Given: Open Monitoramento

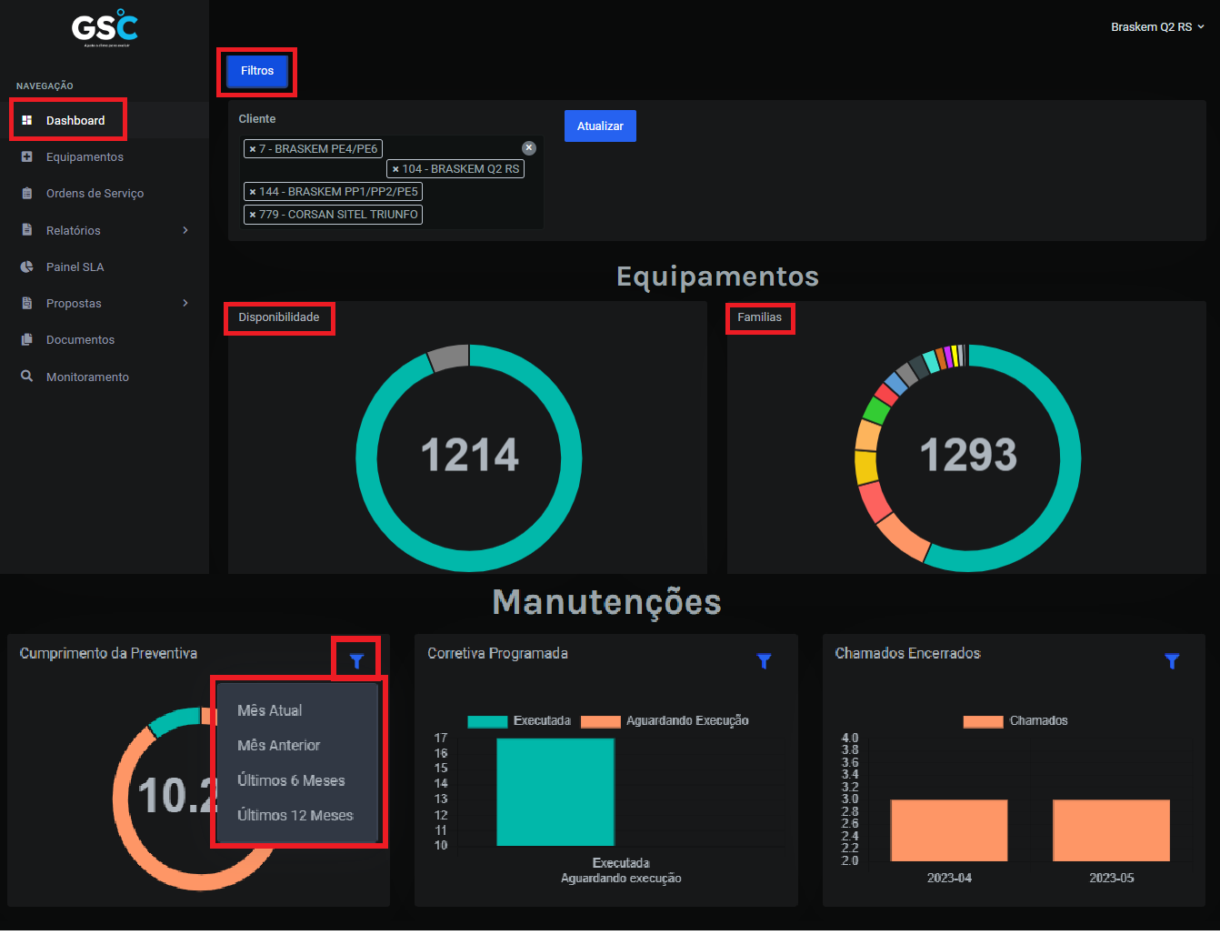Looking at the screenshot, I should click(105, 376).
